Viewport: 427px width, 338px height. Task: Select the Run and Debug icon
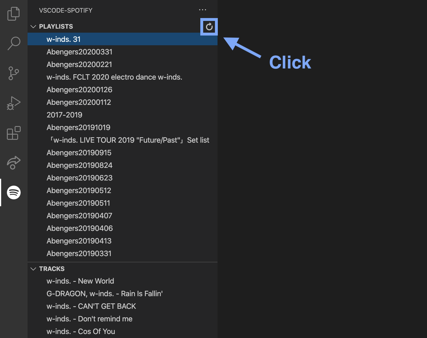tap(13, 103)
